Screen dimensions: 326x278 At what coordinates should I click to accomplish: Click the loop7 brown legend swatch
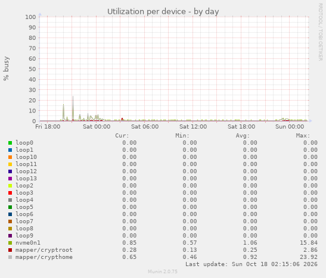point(10,221)
